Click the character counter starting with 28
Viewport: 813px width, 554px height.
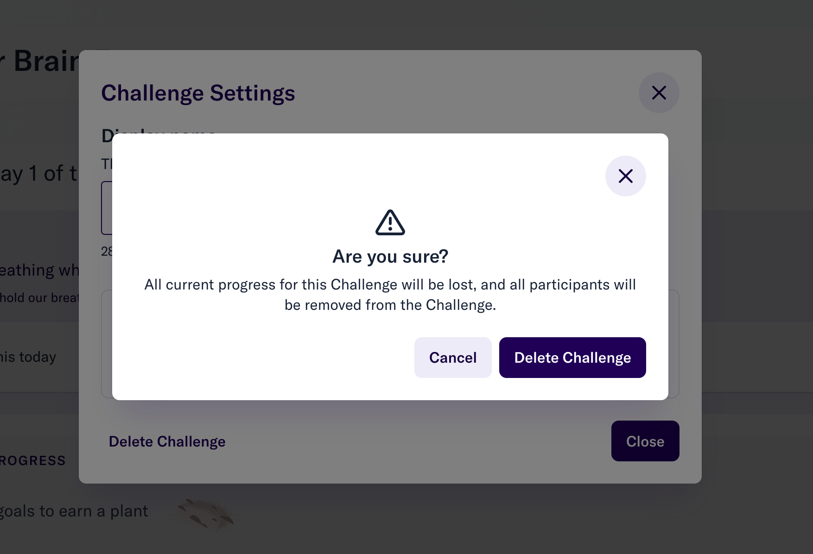tap(107, 252)
